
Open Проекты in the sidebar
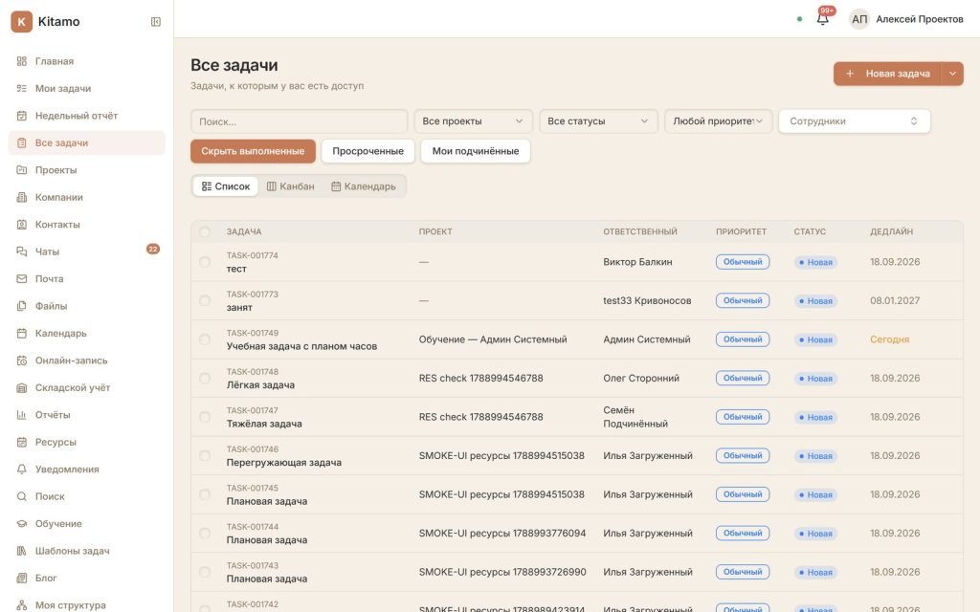[86, 170]
